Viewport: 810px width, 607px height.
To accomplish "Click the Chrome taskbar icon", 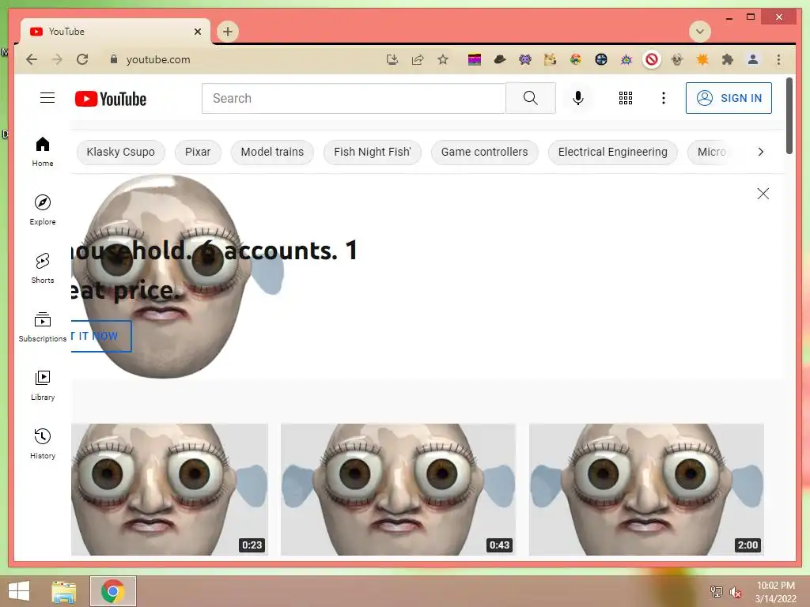I will [113, 591].
